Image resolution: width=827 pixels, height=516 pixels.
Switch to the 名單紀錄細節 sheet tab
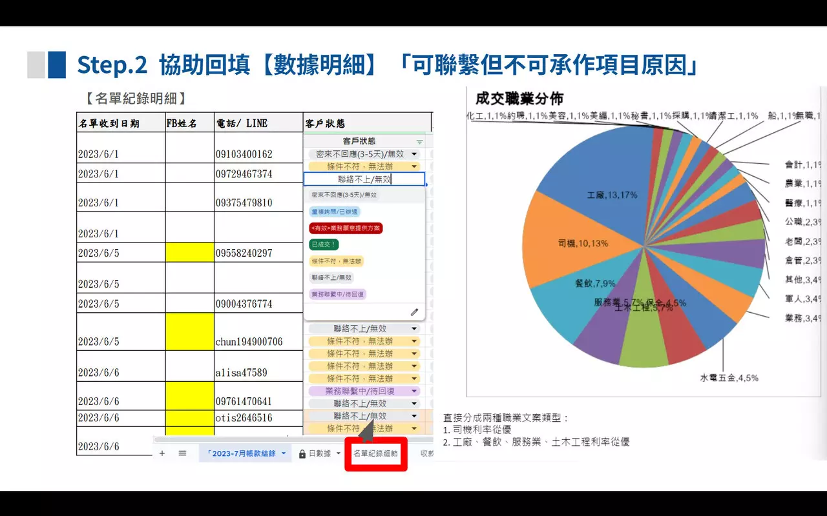[x=376, y=453]
